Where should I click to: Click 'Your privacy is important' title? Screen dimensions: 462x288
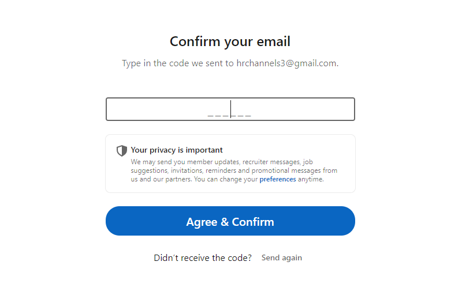[177, 150]
